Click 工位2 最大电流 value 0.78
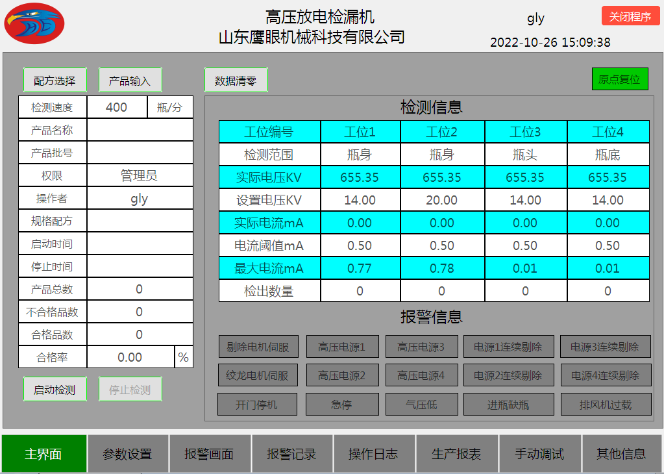Image resolution: width=664 pixels, height=474 pixels. (443, 268)
